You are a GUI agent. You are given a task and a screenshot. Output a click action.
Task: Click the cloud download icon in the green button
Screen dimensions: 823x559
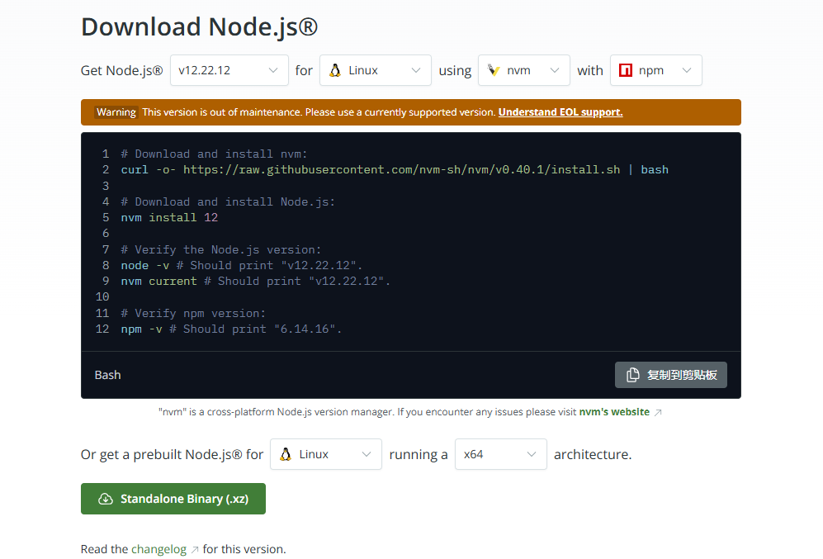106,499
